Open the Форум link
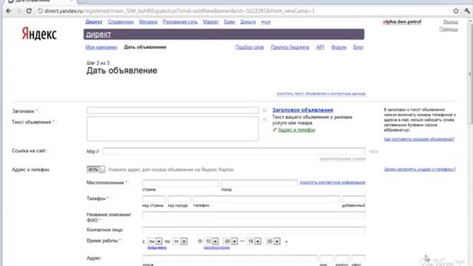This screenshot has height=266, width=473. (338, 47)
